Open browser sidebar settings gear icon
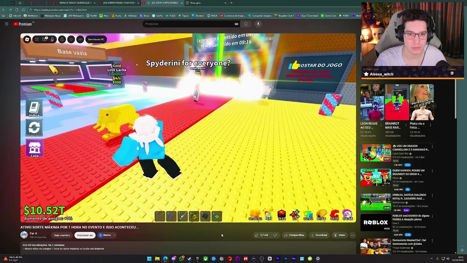The height and width of the screenshot is (263, 467). tap(462, 250)
